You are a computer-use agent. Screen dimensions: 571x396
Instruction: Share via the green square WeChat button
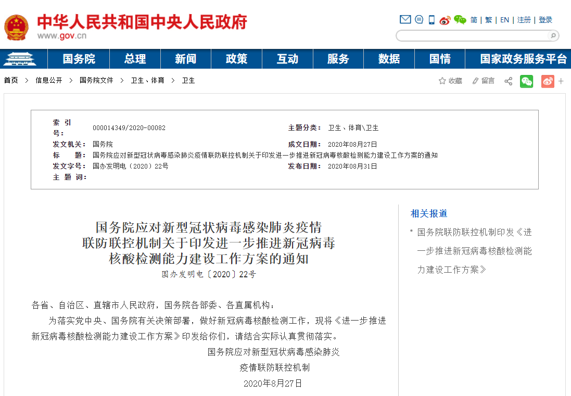[x=527, y=81]
